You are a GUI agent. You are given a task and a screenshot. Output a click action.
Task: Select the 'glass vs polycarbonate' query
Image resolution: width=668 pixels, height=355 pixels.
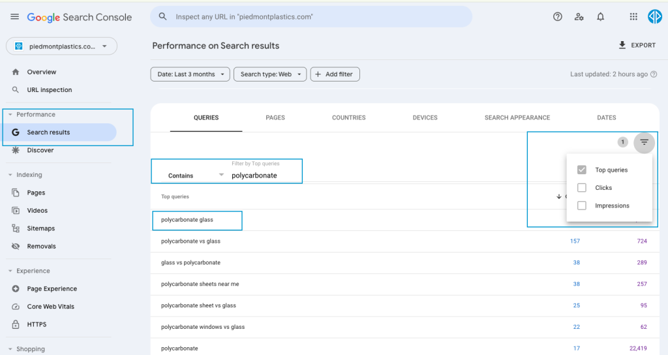pyautogui.click(x=190, y=262)
